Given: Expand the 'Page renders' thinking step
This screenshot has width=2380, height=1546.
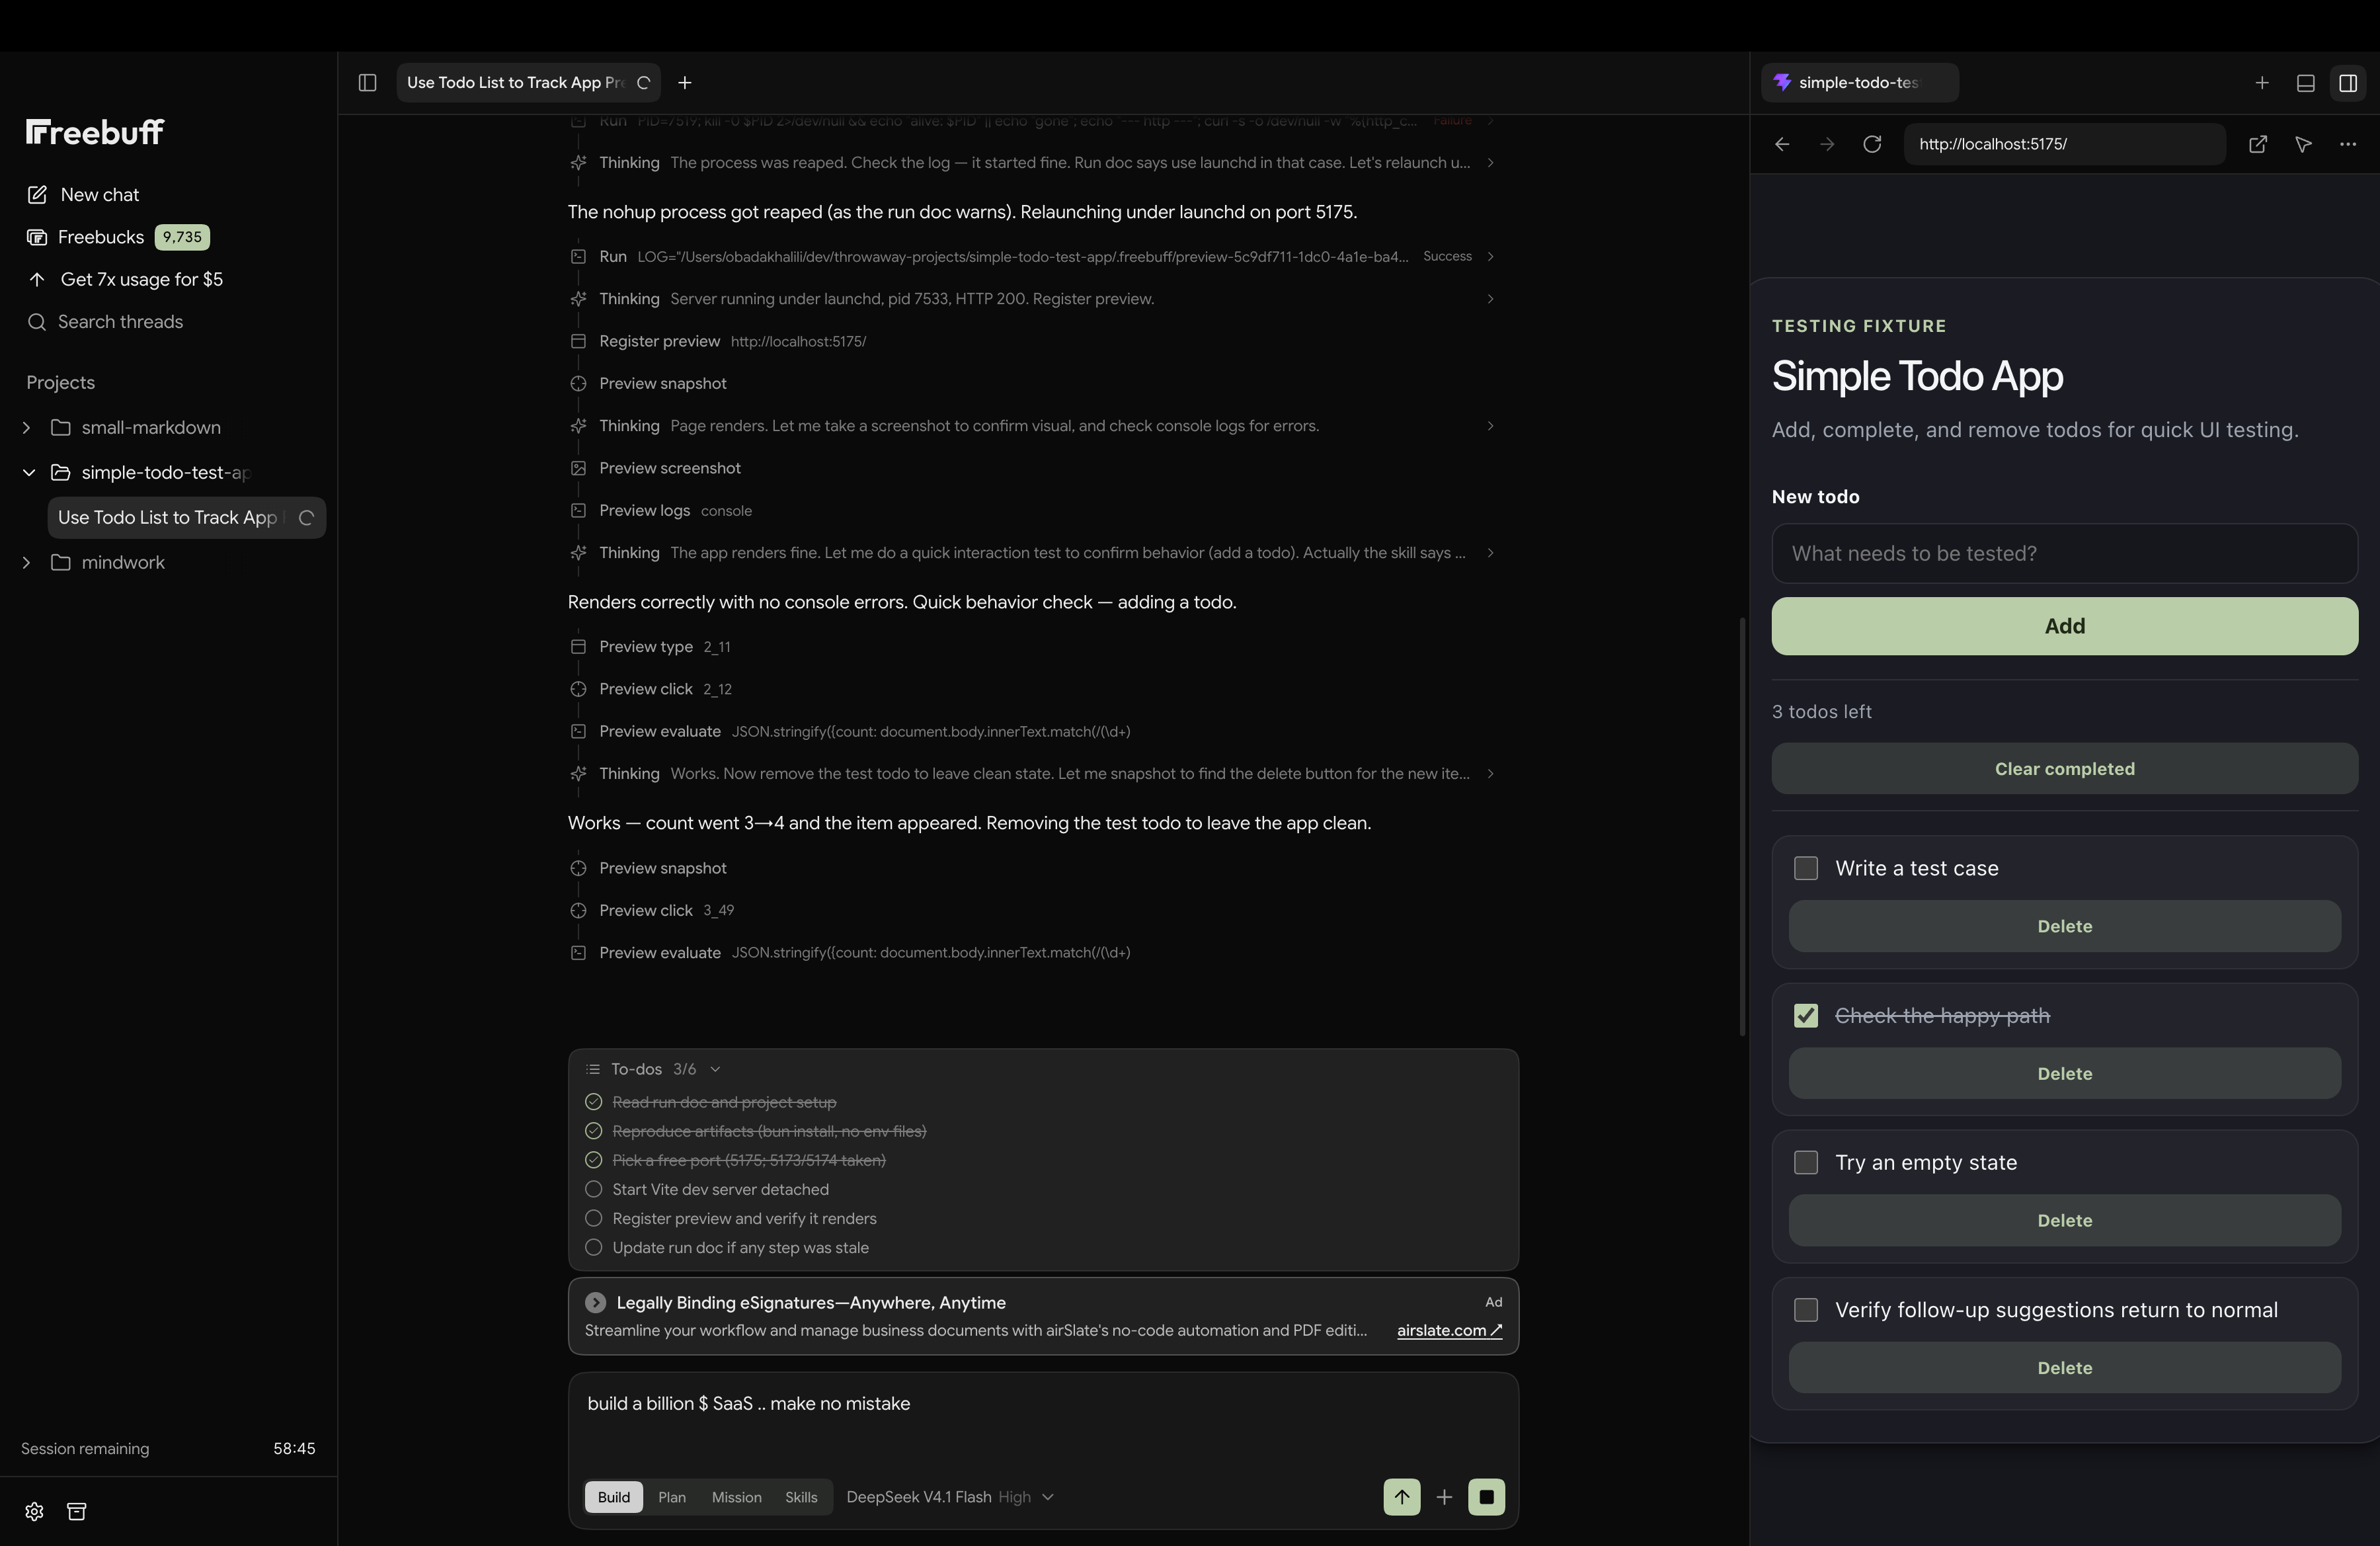Looking at the screenshot, I should coord(1490,426).
